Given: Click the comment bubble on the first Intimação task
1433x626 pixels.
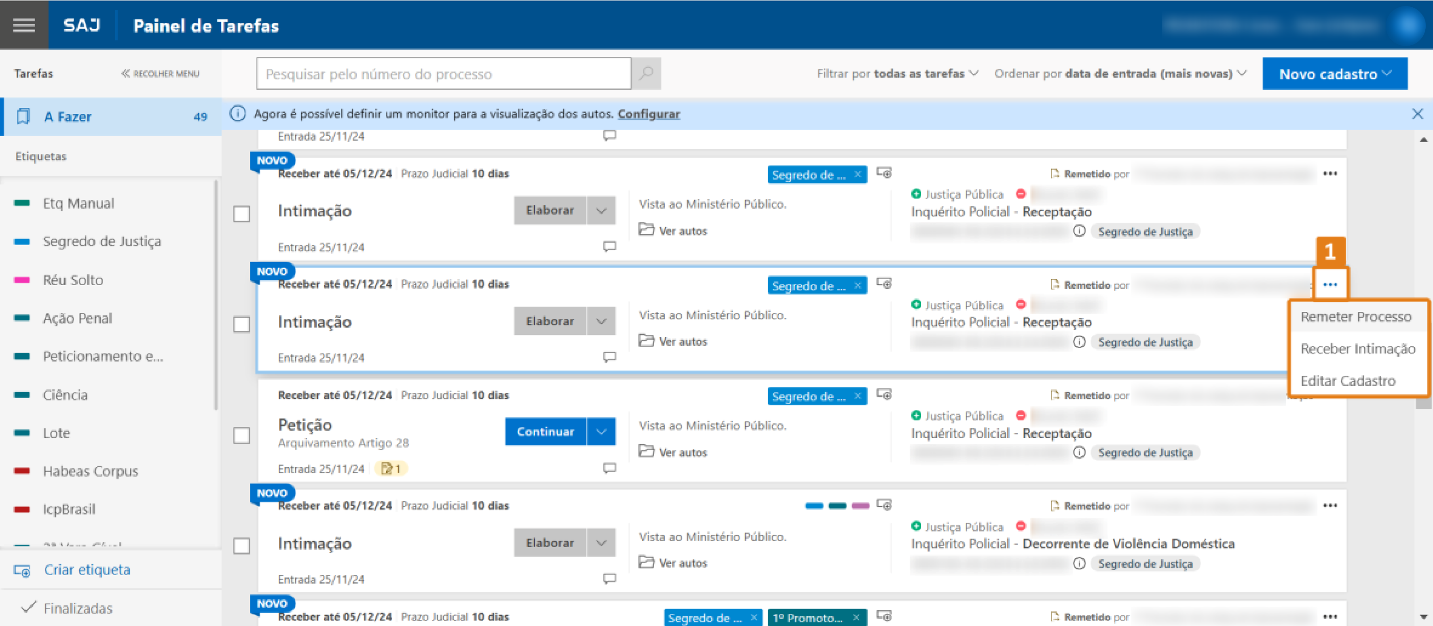Looking at the screenshot, I should [610, 247].
